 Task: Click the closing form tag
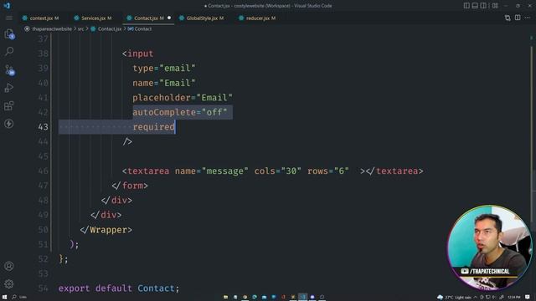130,186
